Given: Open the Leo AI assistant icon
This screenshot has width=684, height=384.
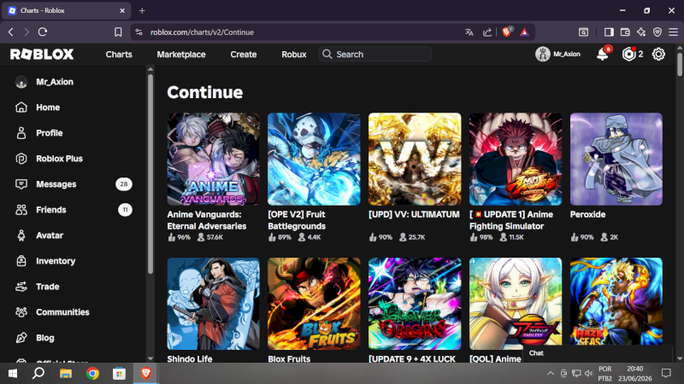Looking at the screenshot, I should pos(641,32).
